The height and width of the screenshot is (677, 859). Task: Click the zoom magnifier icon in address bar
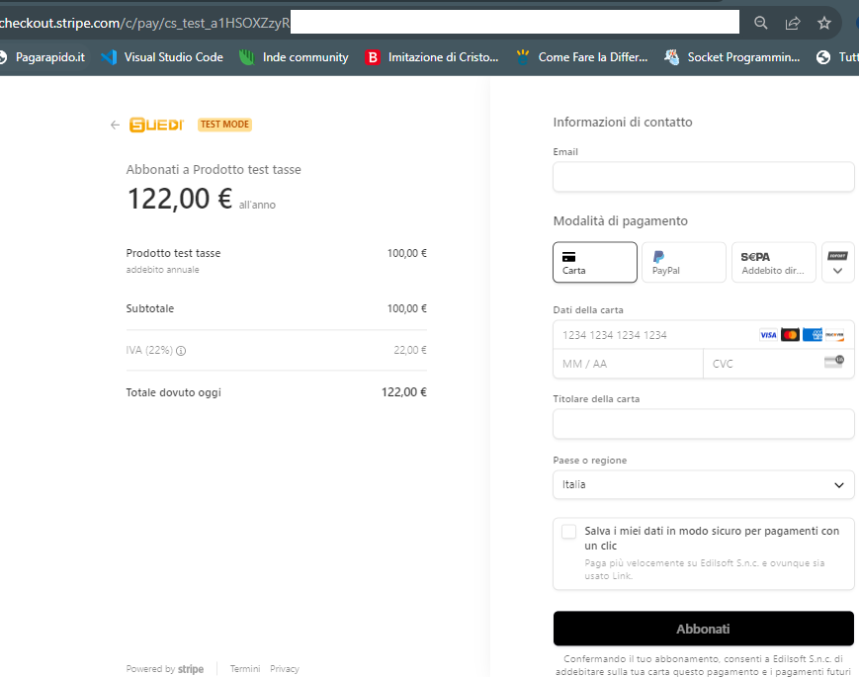760,23
